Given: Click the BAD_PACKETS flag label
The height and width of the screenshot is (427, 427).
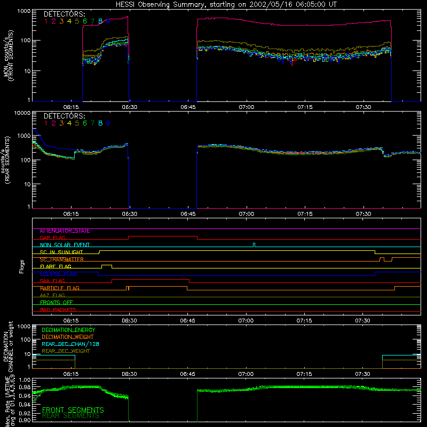Looking at the screenshot, I should click(58, 310).
